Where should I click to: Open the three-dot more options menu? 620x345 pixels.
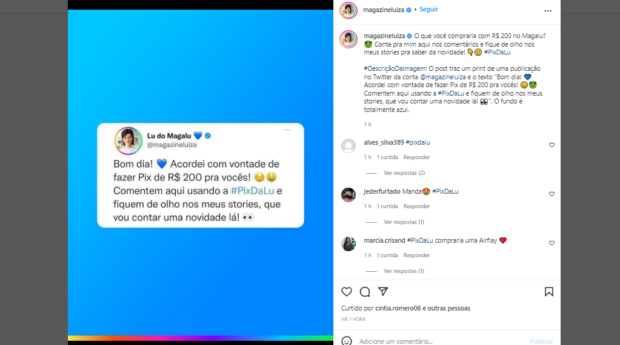pos(548,11)
